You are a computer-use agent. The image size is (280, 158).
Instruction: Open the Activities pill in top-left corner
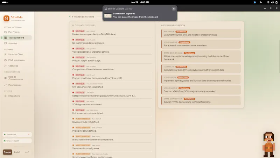pyautogui.click(x=5, y=2)
